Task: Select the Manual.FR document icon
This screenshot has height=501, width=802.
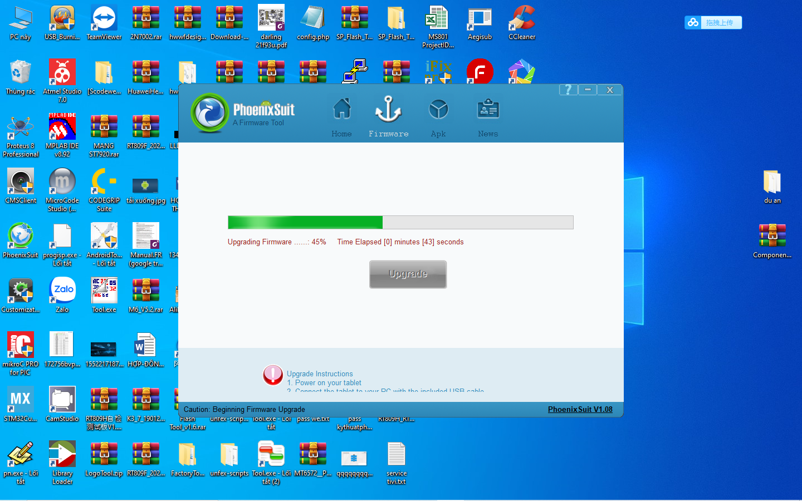Action: tap(146, 245)
